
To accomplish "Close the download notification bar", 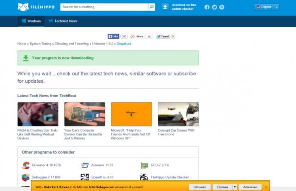I will [266, 187].
